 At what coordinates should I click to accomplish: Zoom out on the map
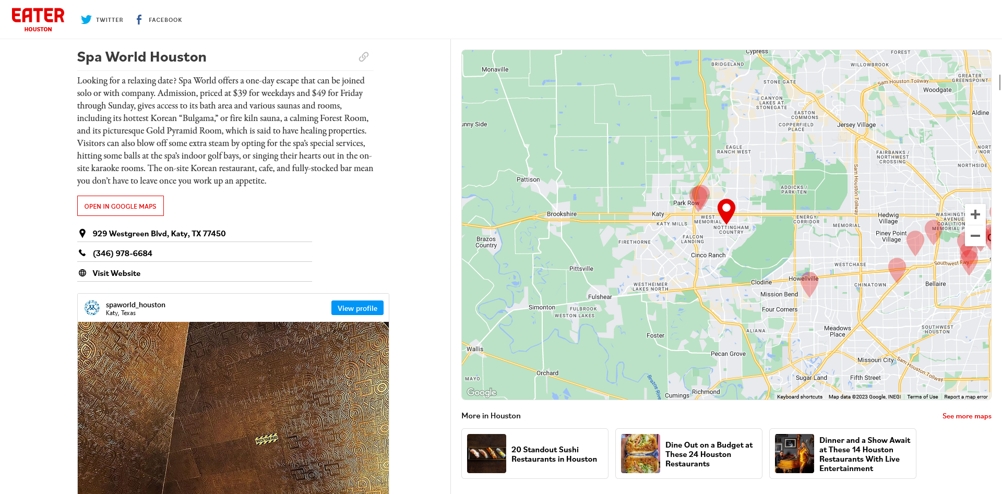click(975, 236)
